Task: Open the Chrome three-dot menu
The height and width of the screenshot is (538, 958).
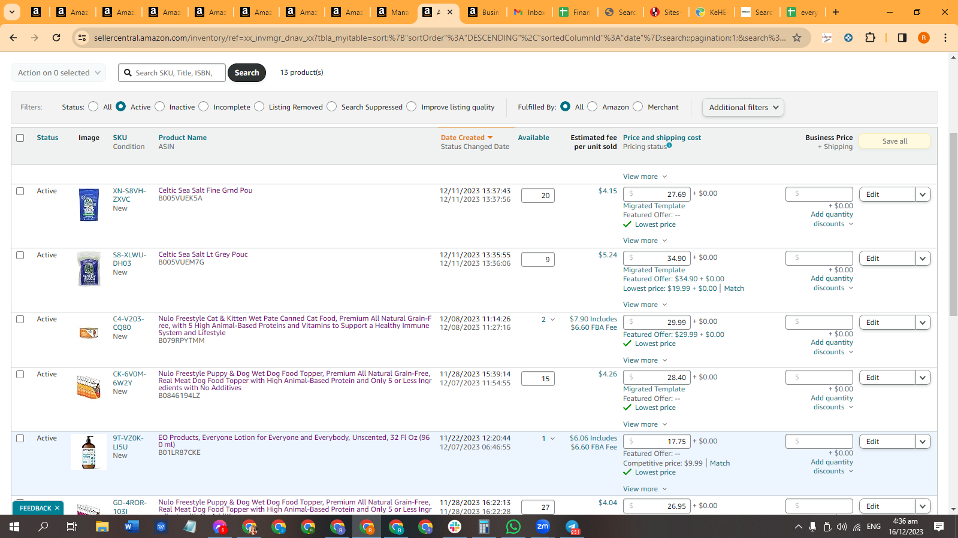Action: (945, 38)
